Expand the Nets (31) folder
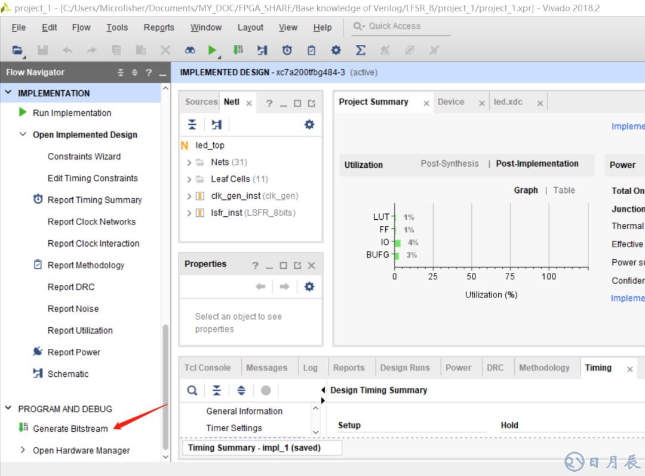The height and width of the screenshot is (476, 645). click(189, 162)
